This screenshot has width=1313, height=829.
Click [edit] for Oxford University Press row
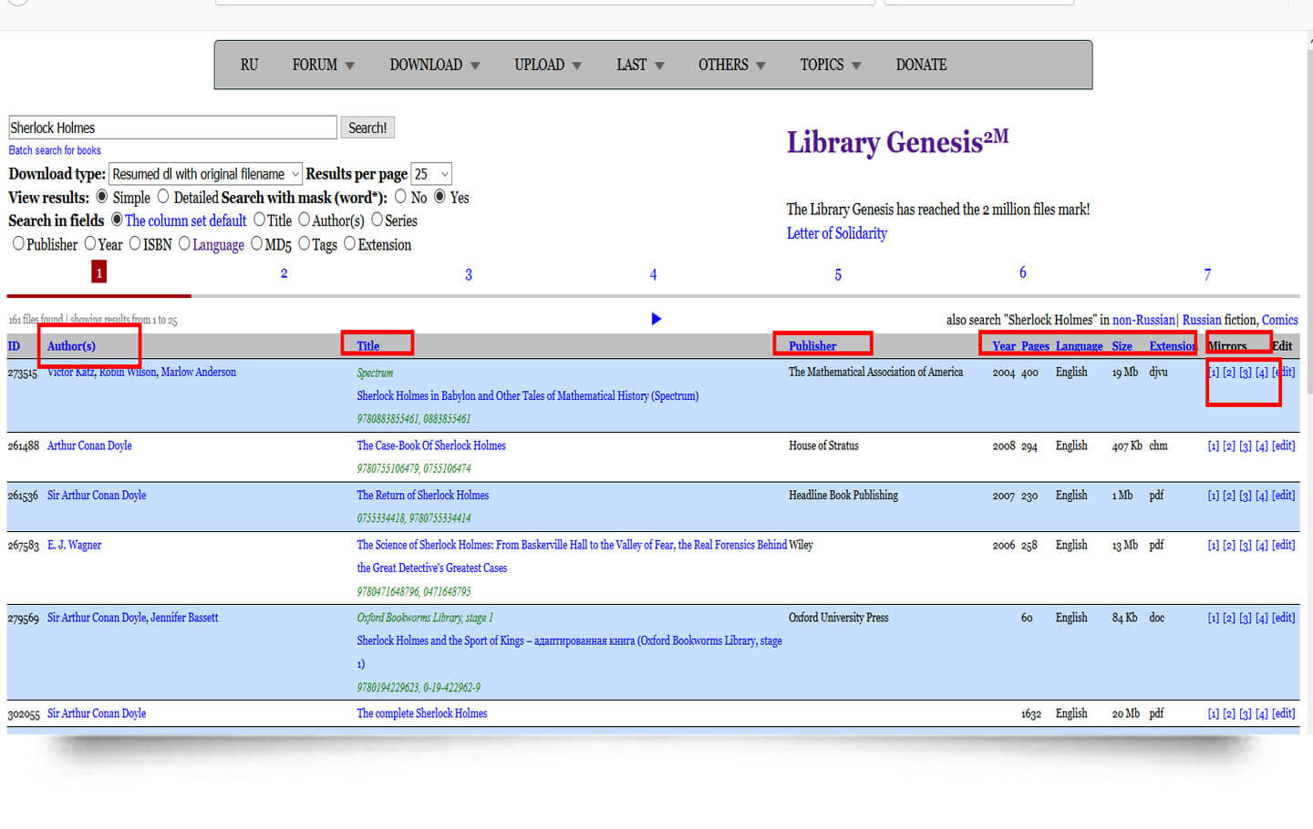coord(1284,618)
